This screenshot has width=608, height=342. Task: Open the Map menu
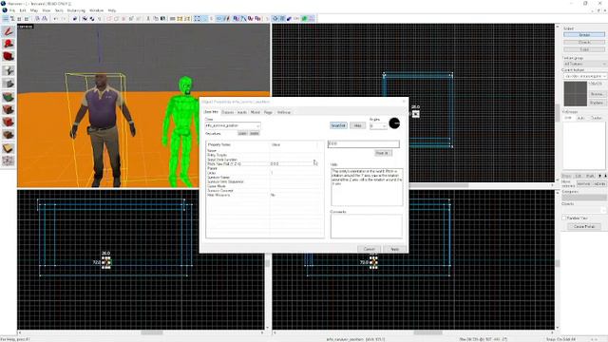tap(34, 10)
